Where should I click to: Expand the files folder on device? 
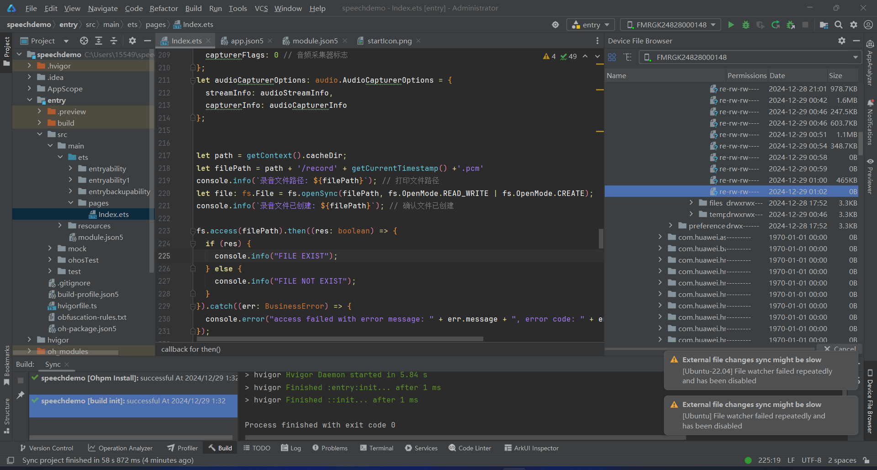[x=691, y=203]
